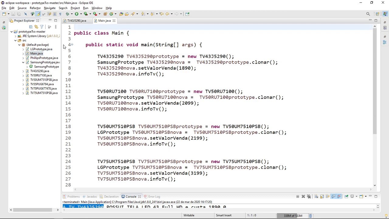Expand LGPrototype.java tree node

23,49
